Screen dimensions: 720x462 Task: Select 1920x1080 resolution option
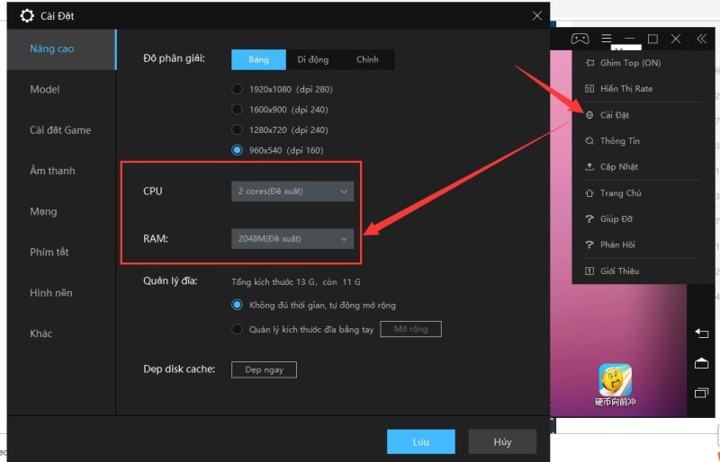(237, 89)
